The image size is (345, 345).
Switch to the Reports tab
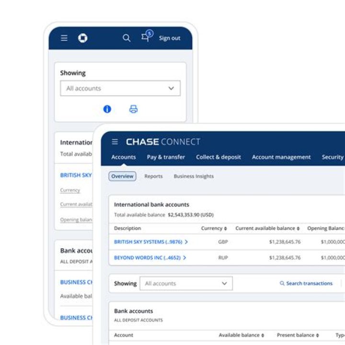point(153,176)
